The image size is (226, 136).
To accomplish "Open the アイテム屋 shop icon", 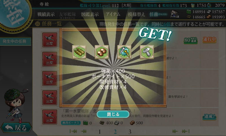I will pyautogui.click(x=175, y=14).
